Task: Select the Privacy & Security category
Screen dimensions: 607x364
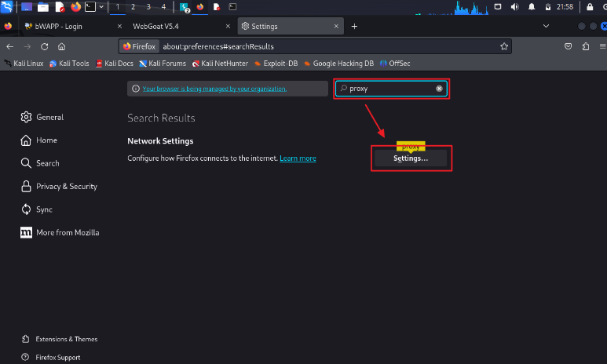Action: pos(59,187)
